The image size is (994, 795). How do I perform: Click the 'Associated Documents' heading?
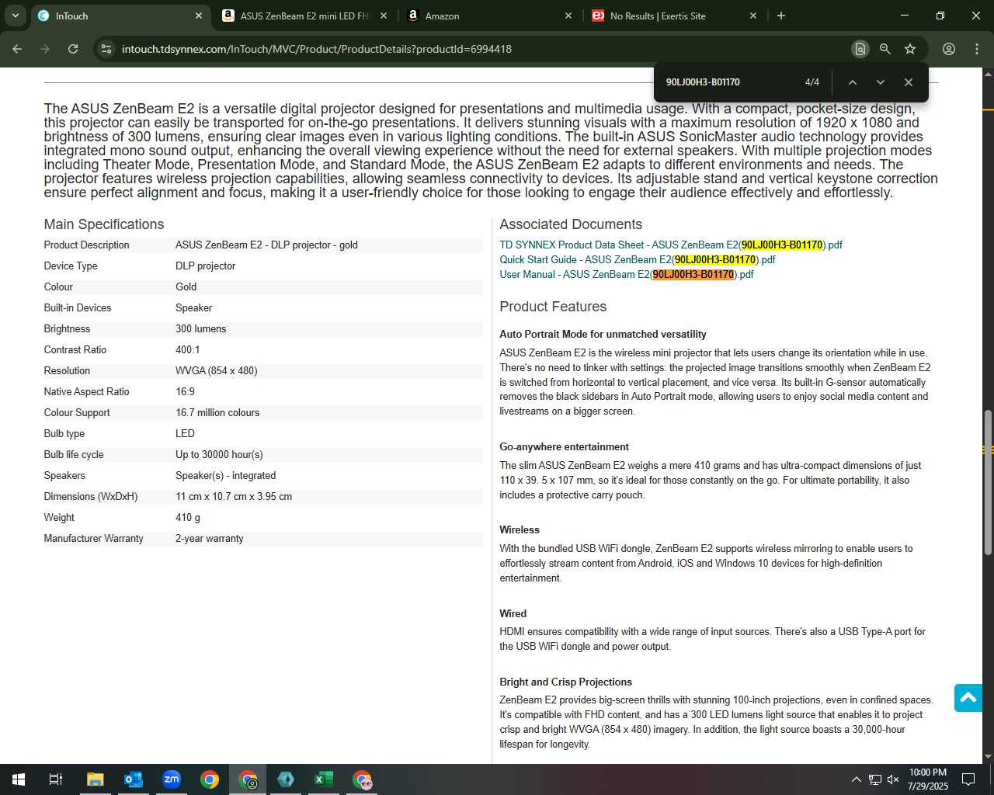point(571,224)
